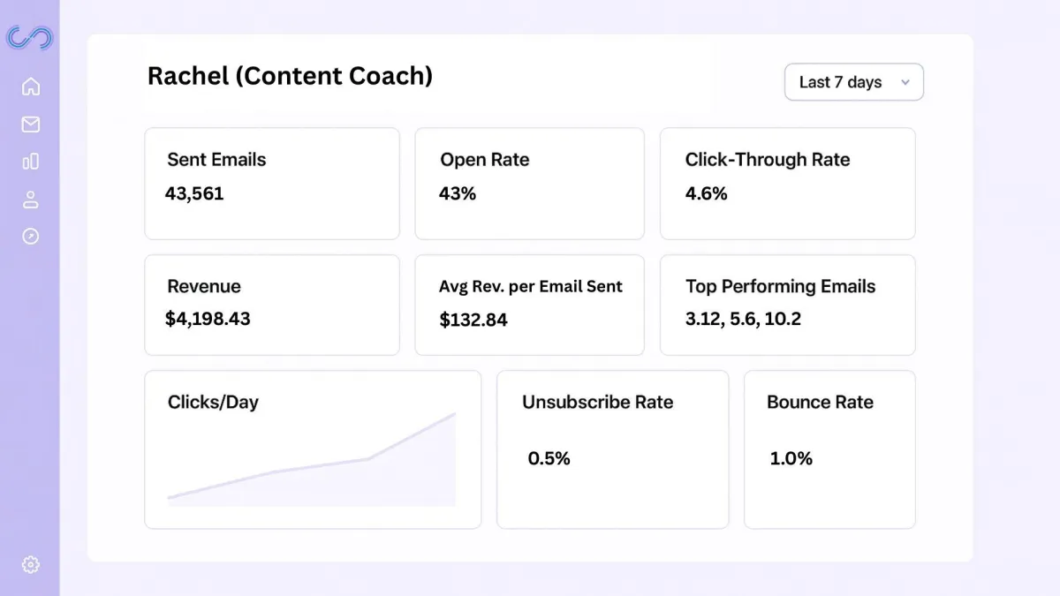Click the Bounce Rate card
This screenshot has width=1060, height=596.
pos(829,449)
